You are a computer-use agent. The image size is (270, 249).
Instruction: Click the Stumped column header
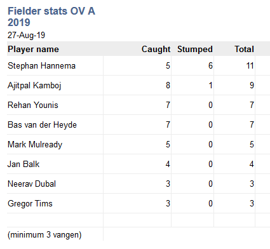tap(195, 50)
